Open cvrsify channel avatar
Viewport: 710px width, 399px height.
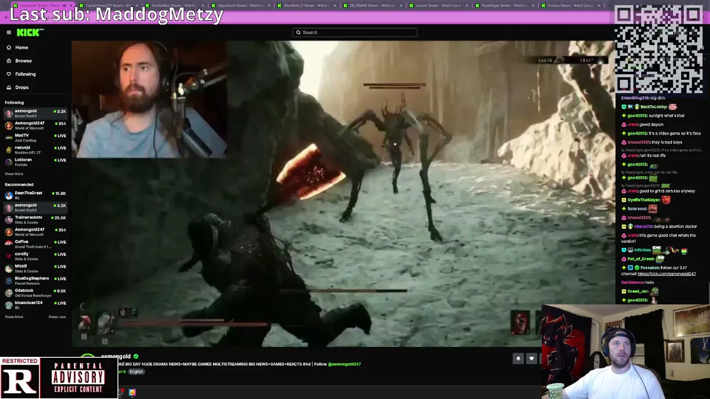(9, 257)
